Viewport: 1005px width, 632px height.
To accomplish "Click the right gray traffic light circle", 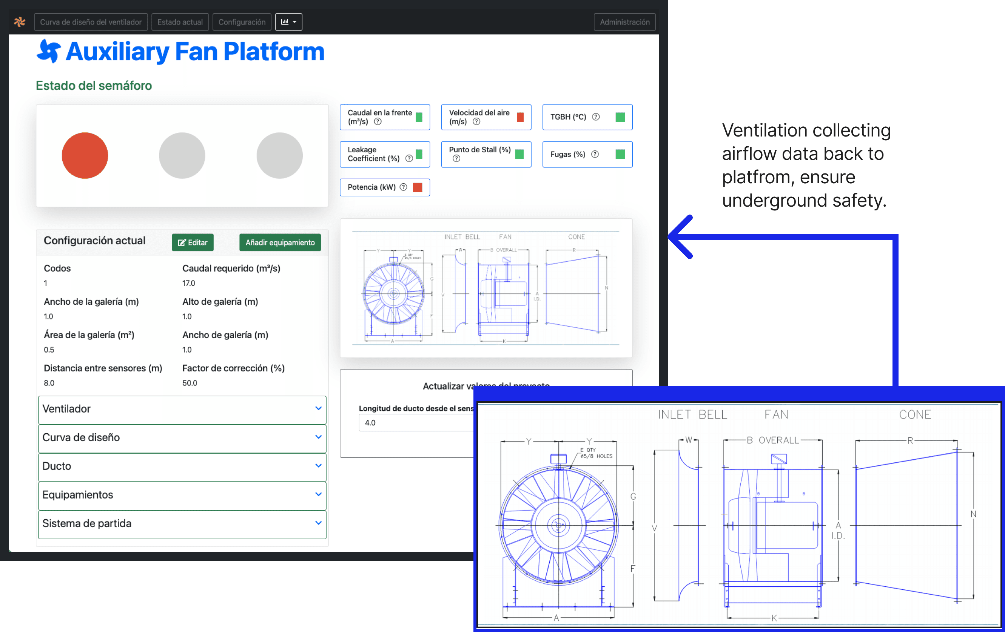I will tap(279, 155).
